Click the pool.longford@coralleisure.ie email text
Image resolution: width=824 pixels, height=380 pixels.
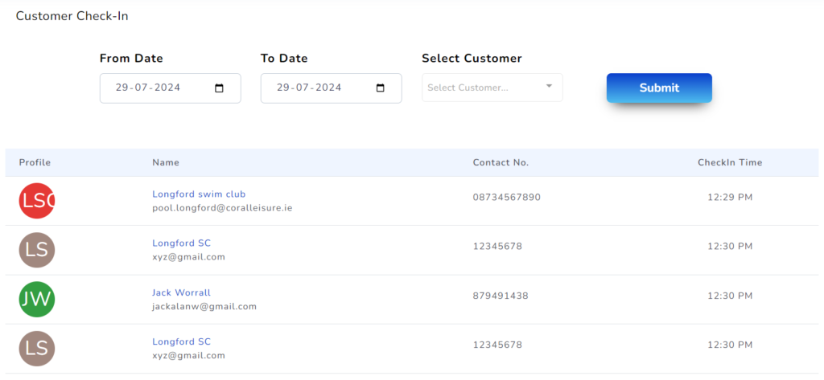click(222, 207)
